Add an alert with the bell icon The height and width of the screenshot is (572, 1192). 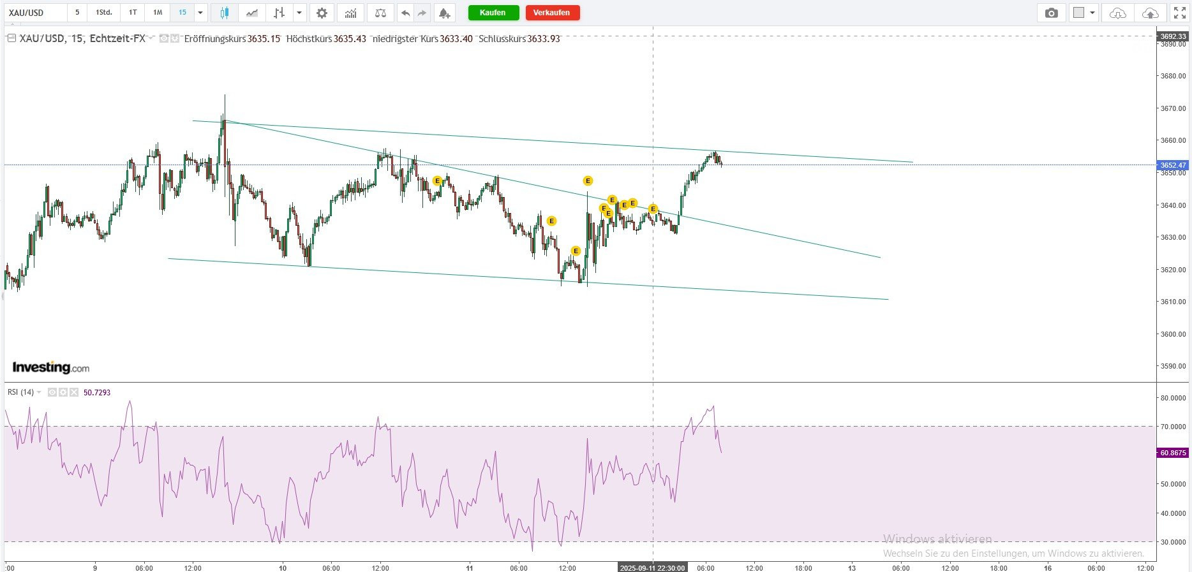click(x=444, y=13)
